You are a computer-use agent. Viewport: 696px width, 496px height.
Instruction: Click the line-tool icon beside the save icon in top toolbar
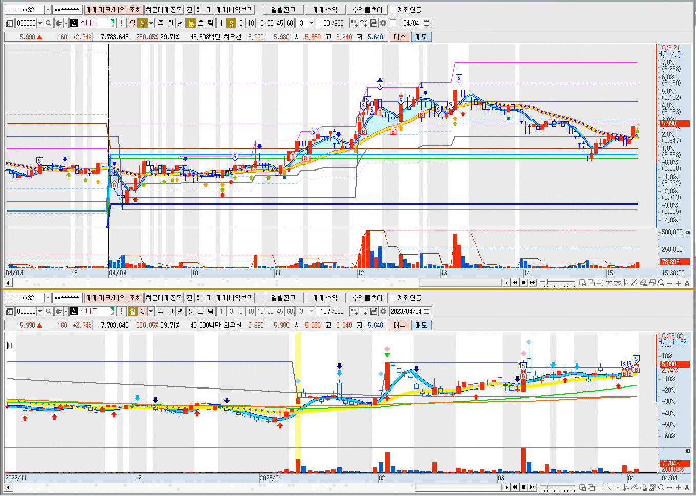coord(364,23)
